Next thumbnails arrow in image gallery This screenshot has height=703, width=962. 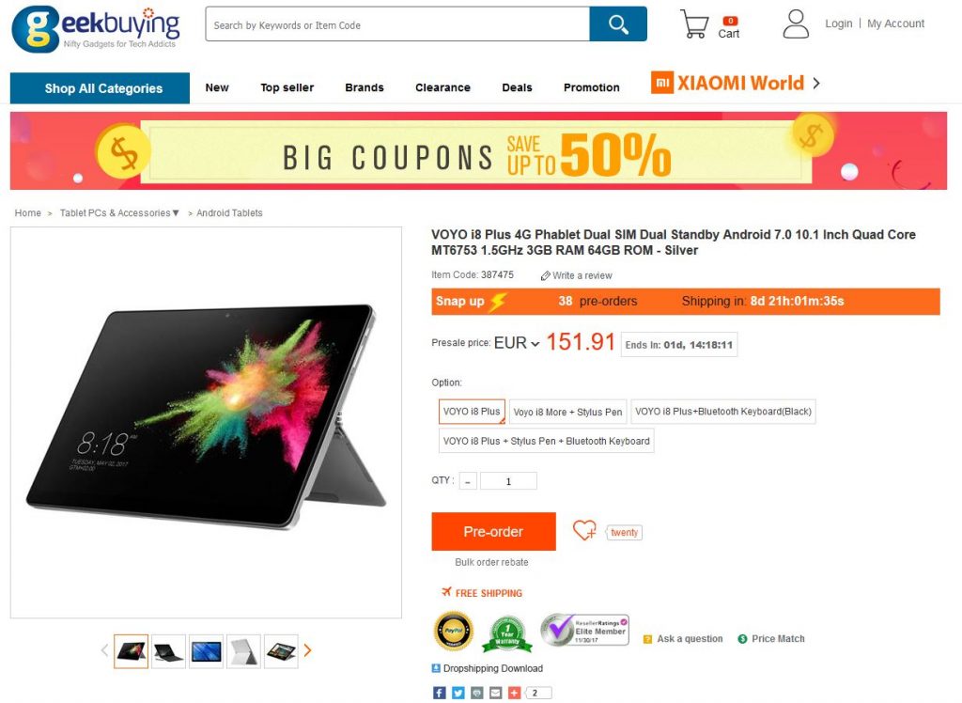[307, 650]
